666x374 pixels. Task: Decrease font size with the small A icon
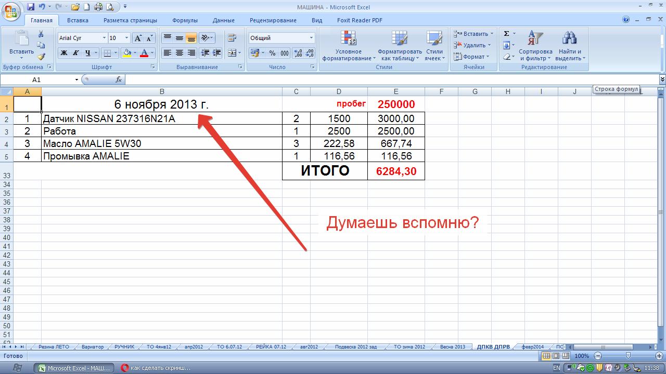click(x=149, y=38)
